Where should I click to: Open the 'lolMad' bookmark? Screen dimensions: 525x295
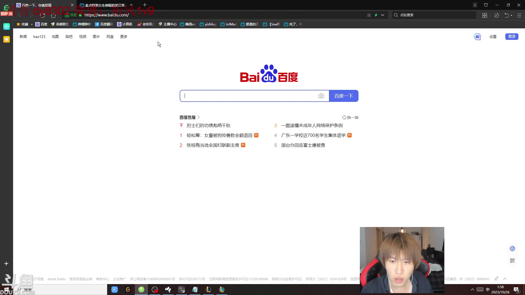(229, 24)
